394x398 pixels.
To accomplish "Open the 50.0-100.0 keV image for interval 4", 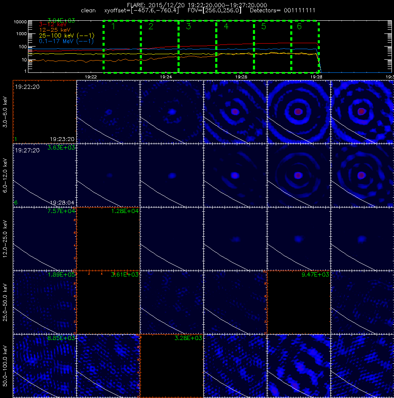I will pos(235,366).
